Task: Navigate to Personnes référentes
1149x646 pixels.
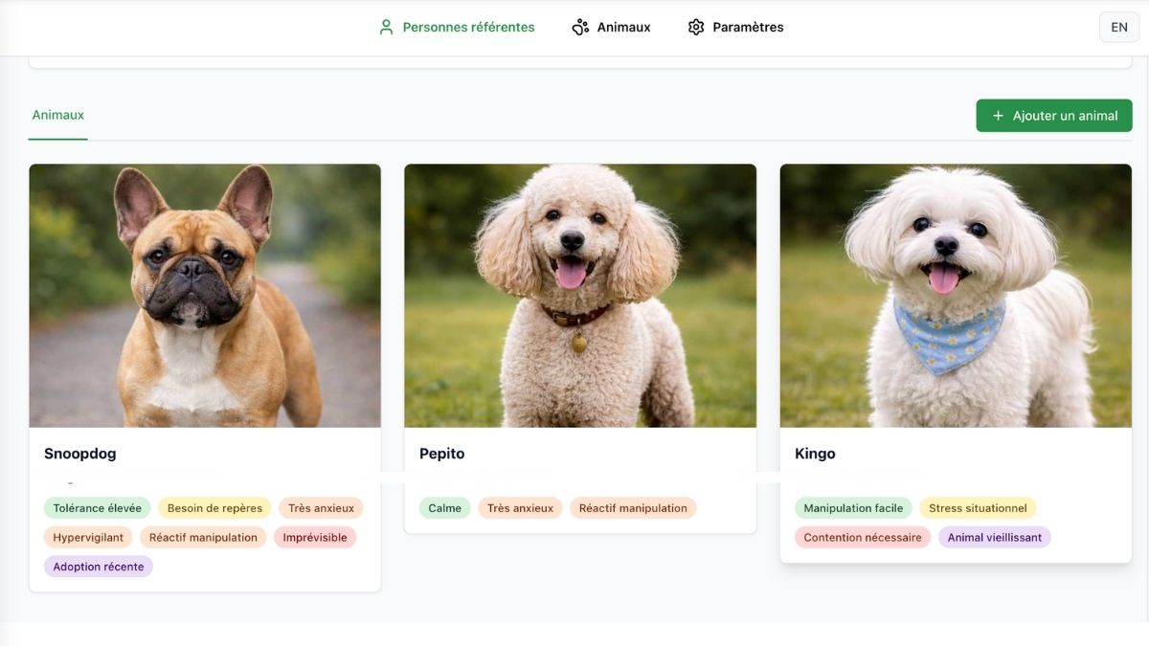Action: click(x=459, y=27)
